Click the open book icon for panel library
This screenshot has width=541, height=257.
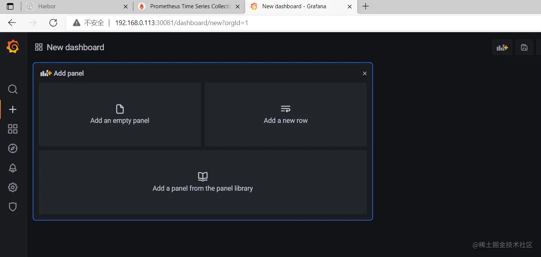point(203,176)
